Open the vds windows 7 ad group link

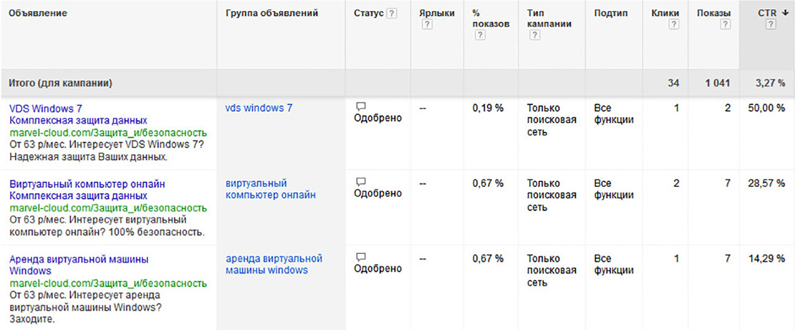coord(259,108)
